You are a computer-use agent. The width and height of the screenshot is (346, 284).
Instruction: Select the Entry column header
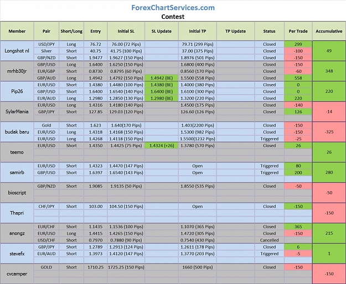pyautogui.click(x=96, y=31)
